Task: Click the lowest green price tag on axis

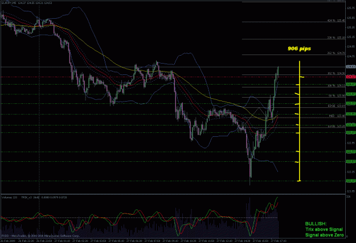Action: pos(351,181)
